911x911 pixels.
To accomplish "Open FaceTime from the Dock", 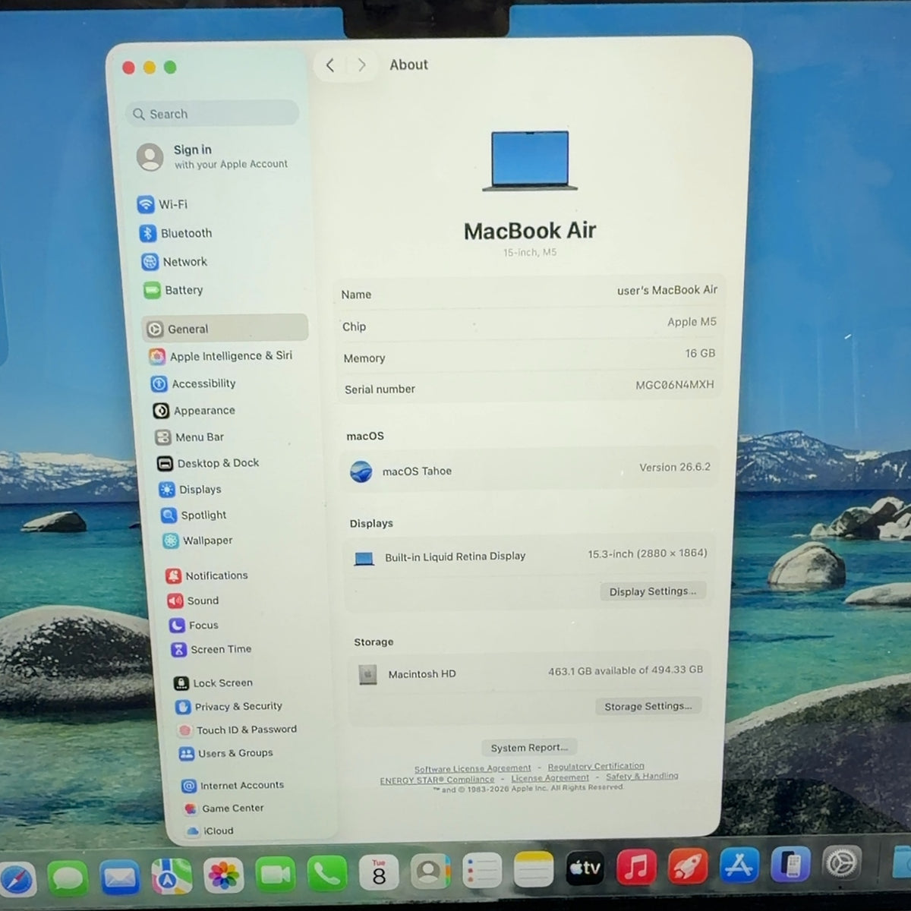I will [275, 876].
